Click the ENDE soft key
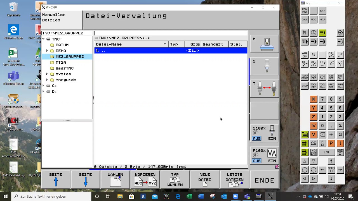Viewport: 358px width, 201px height. click(264, 180)
